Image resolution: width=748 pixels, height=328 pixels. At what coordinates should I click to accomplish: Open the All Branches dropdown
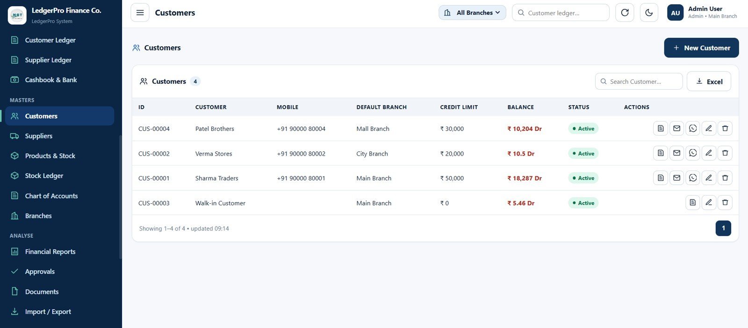click(x=472, y=13)
